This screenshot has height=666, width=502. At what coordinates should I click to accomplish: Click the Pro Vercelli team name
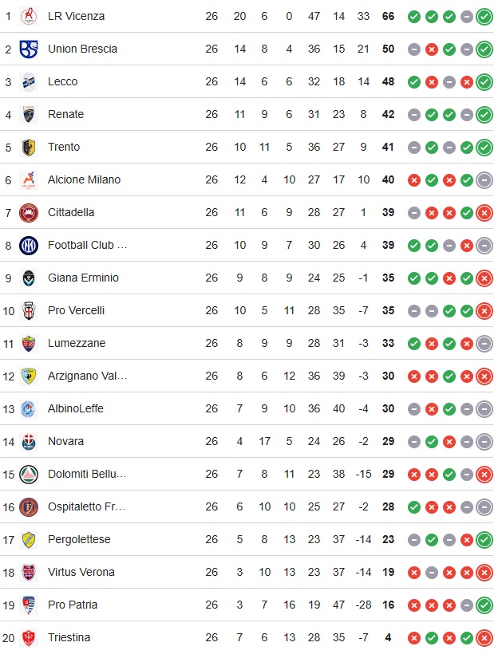tap(76, 310)
